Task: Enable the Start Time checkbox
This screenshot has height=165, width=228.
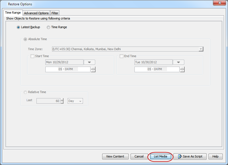Action: pyautogui.click(x=33, y=56)
